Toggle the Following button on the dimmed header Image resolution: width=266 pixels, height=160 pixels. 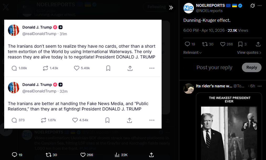click(156, 7)
